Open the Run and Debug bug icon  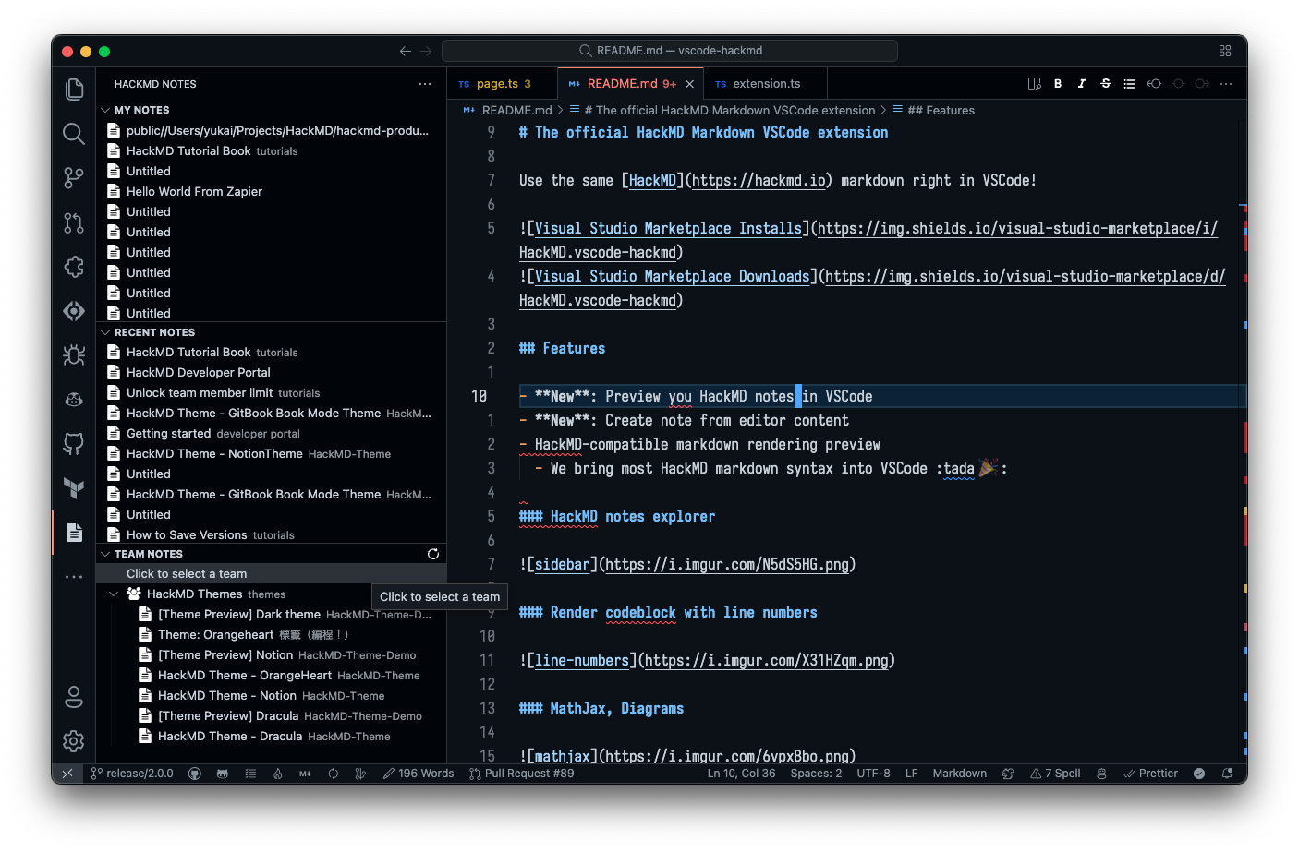pos(74,355)
